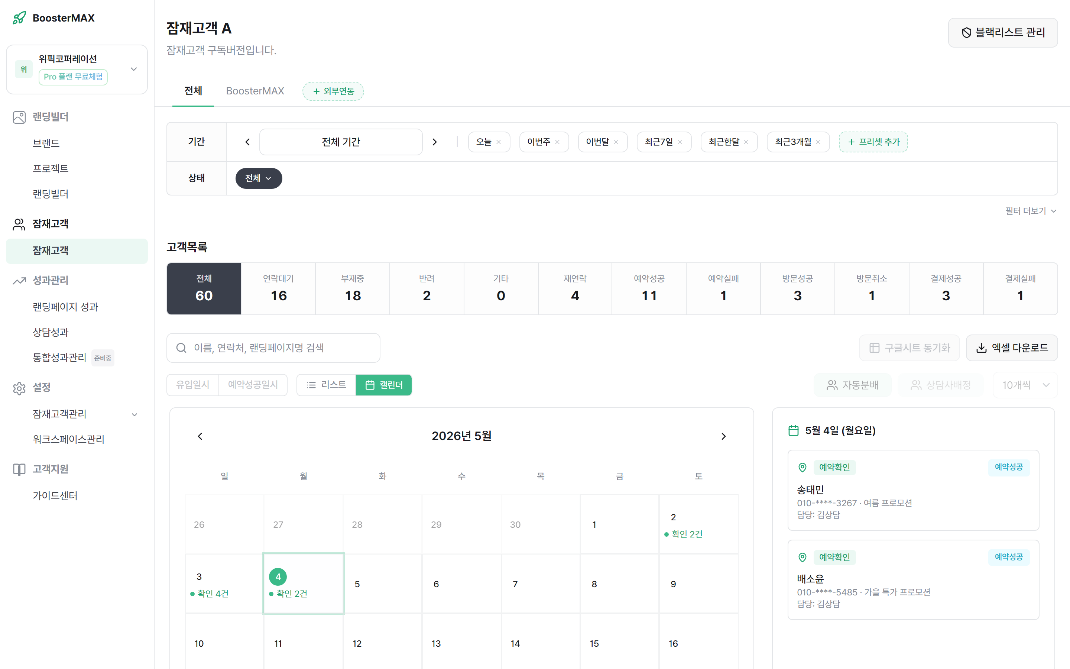This screenshot has width=1070, height=669.
Task: Open 배소윤 reservation card
Action: (913, 580)
